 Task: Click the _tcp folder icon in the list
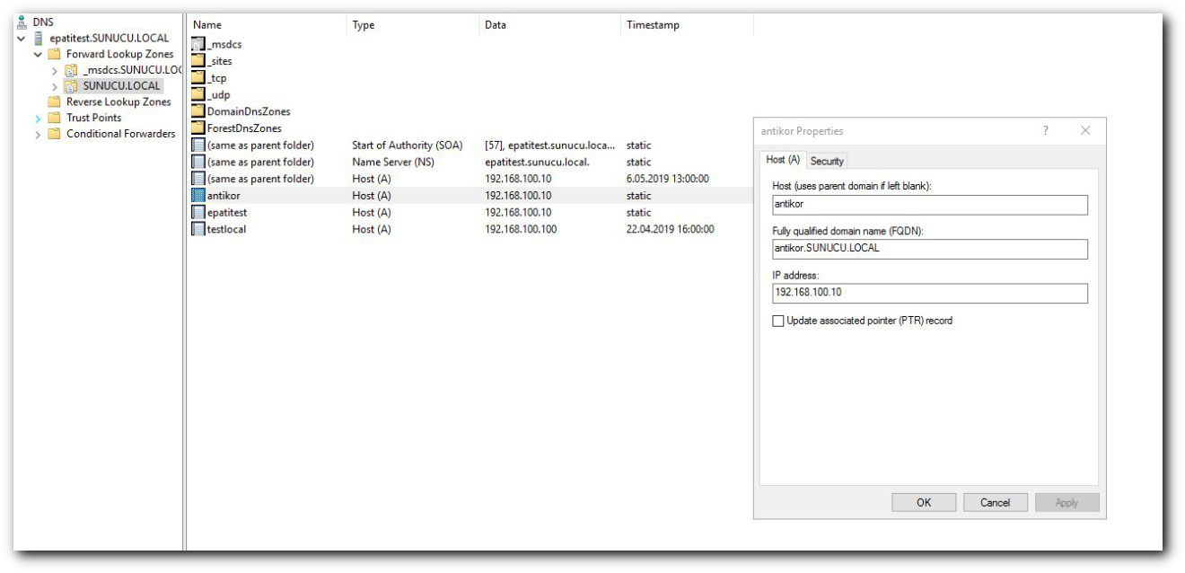click(x=198, y=78)
